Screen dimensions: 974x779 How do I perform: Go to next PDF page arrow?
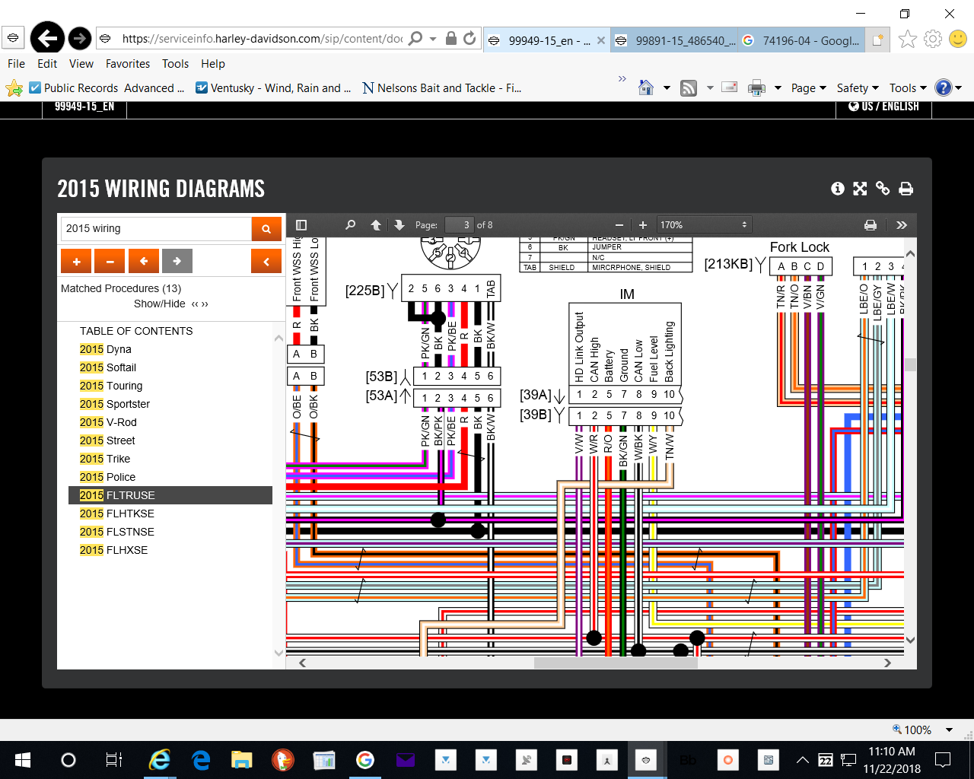coord(399,225)
